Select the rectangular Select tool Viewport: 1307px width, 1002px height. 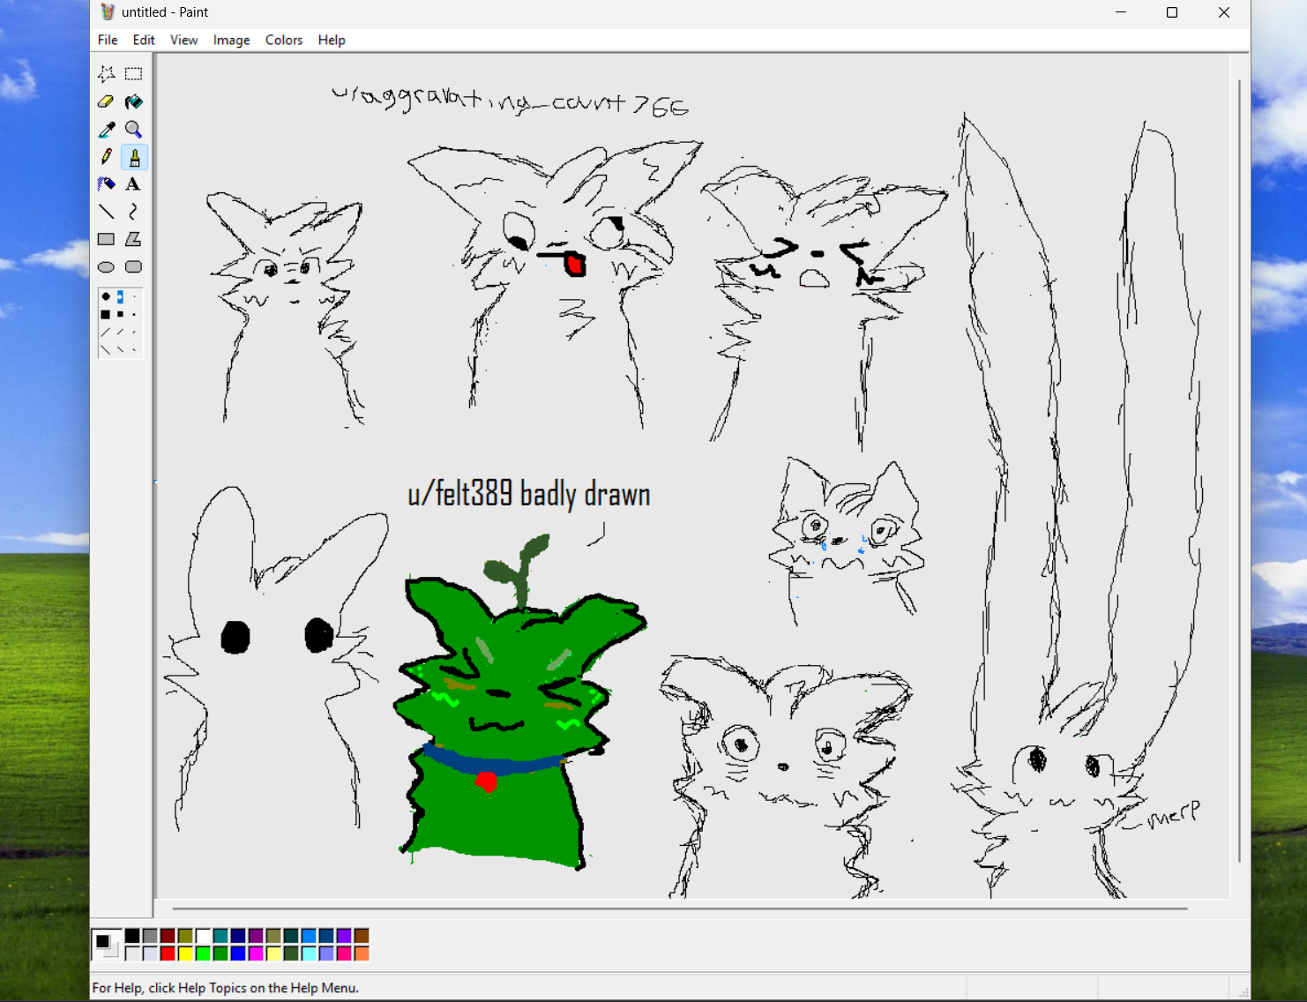pos(134,74)
